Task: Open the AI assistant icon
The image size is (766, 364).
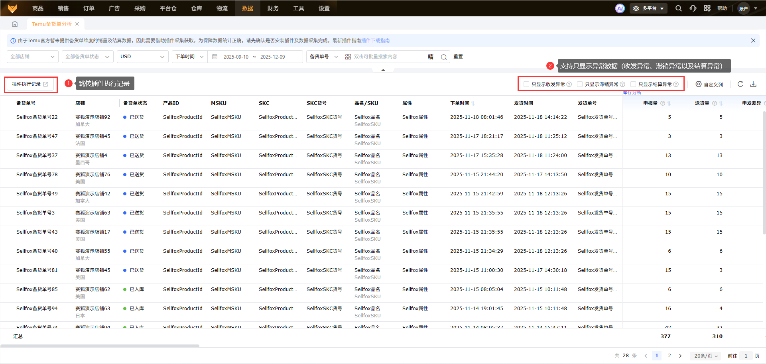Action: [x=620, y=8]
